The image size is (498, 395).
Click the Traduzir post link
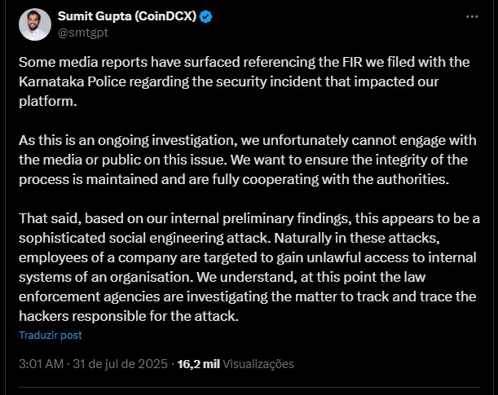coord(51,335)
